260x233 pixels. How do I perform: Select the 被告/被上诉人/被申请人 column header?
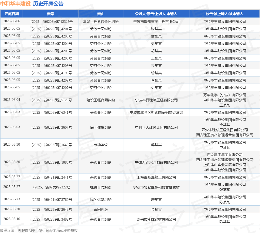tap(224, 14)
